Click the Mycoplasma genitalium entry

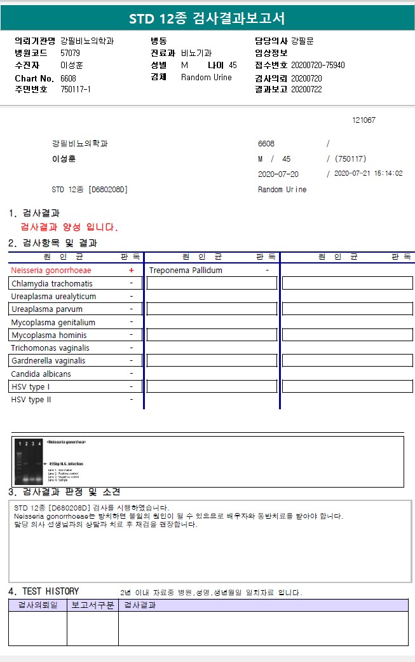(x=53, y=322)
